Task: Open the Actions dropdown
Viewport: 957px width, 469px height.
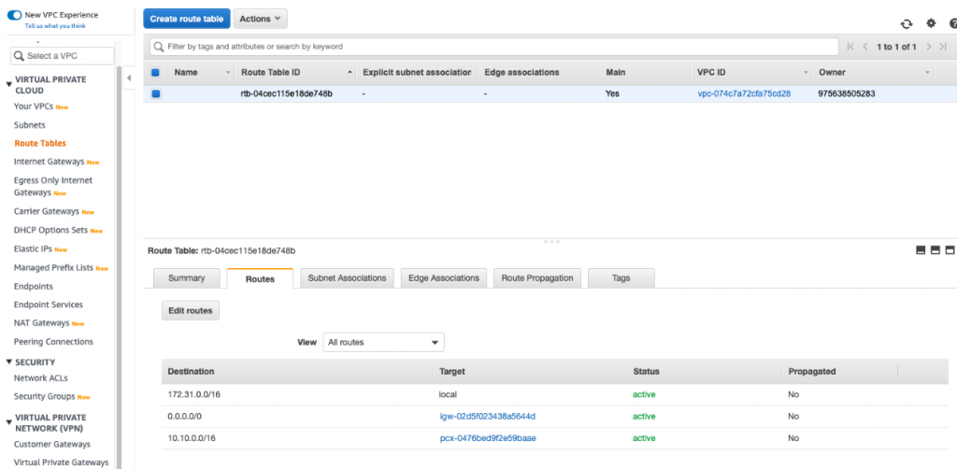Action: tap(260, 19)
